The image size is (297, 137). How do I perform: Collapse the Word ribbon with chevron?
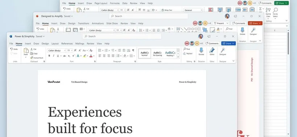[233, 61]
